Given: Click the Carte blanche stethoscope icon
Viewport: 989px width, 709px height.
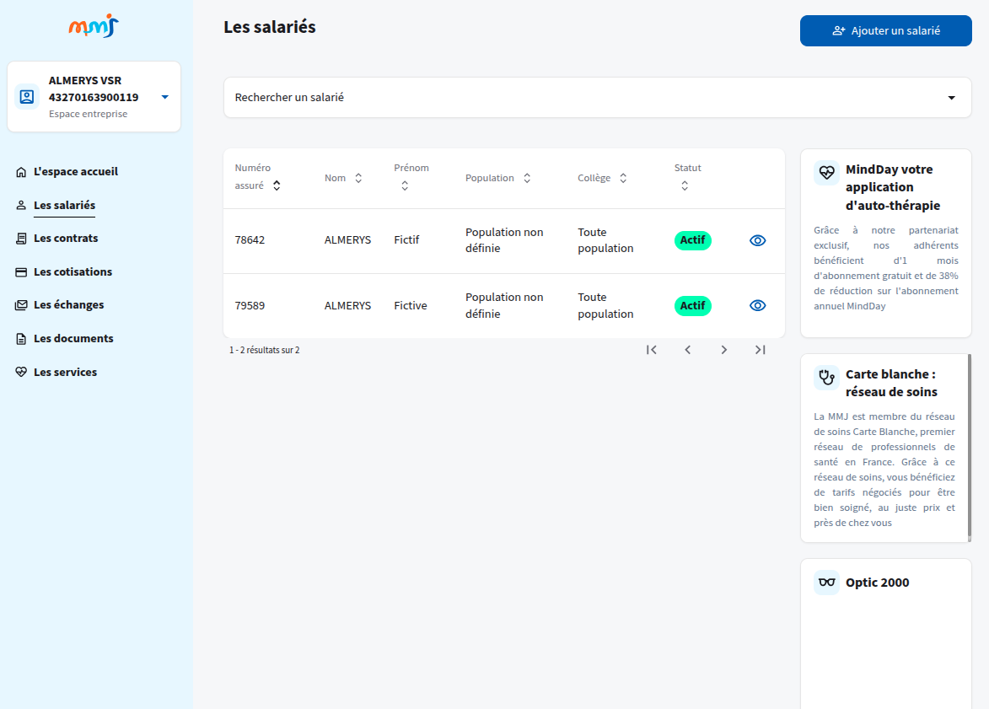Looking at the screenshot, I should click(x=826, y=377).
